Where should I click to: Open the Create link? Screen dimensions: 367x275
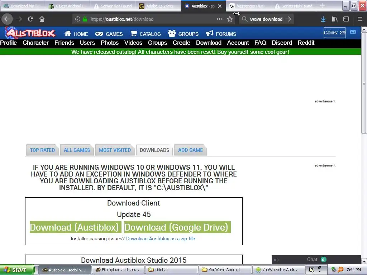tap(181, 43)
